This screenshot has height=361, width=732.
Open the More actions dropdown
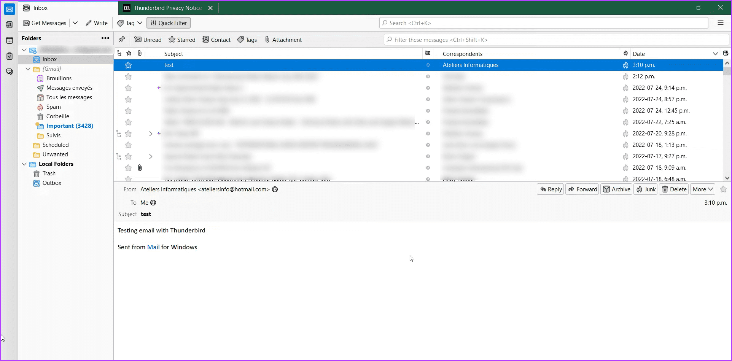click(702, 189)
